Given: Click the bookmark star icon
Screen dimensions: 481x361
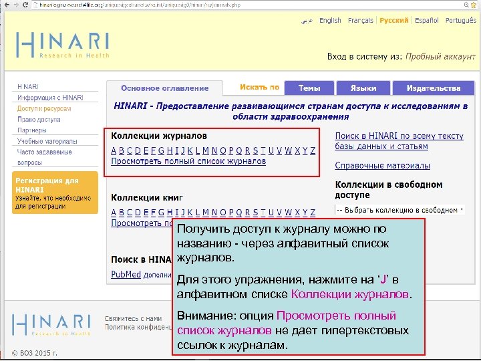Looking at the screenshot, I should 474,5.
